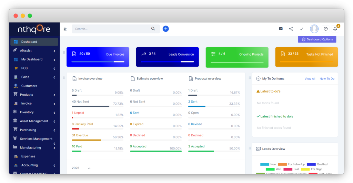
Task: Click drag handle beside Leads Overview widget
Action: pos(250,148)
